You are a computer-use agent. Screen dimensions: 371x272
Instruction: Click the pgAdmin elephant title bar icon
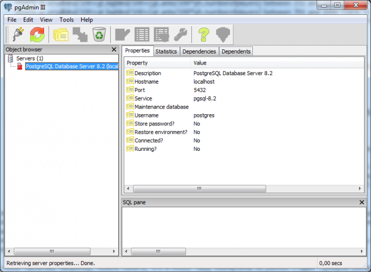tap(8, 7)
